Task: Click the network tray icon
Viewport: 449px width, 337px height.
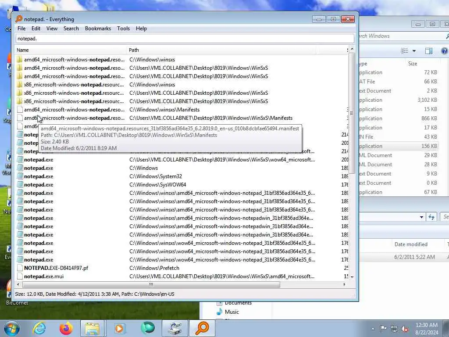Action: (x=394, y=329)
